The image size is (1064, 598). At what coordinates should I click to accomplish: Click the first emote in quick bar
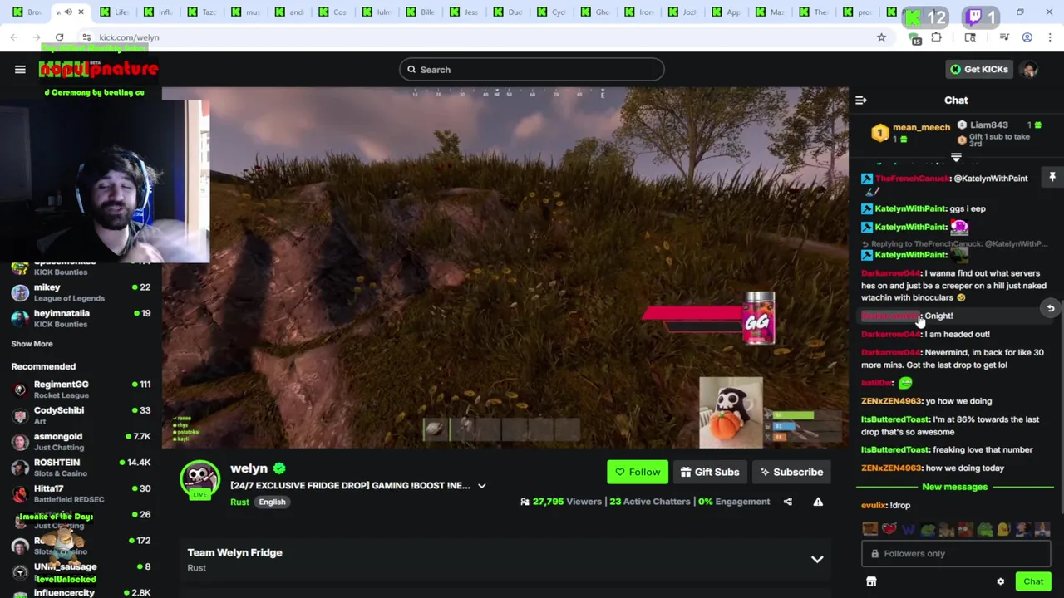(870, 529)
